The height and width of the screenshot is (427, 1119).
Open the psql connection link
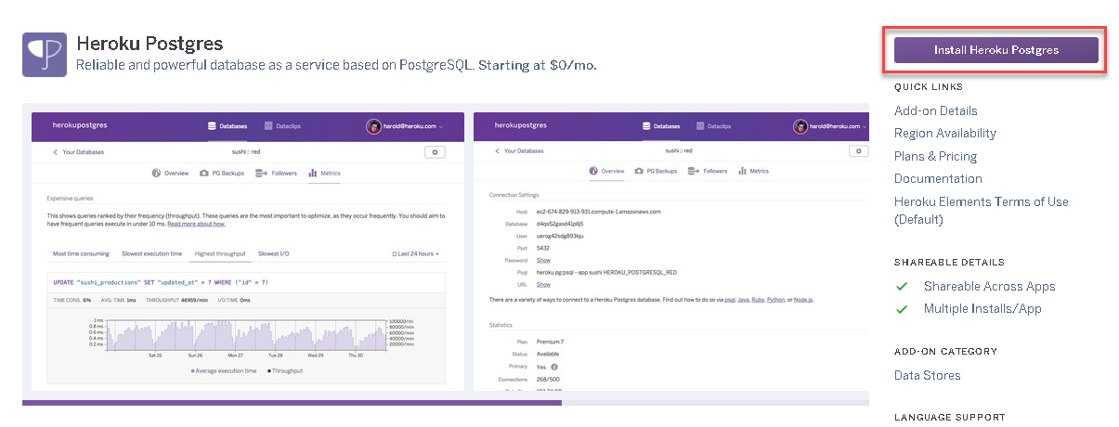(x=730, y=300)
